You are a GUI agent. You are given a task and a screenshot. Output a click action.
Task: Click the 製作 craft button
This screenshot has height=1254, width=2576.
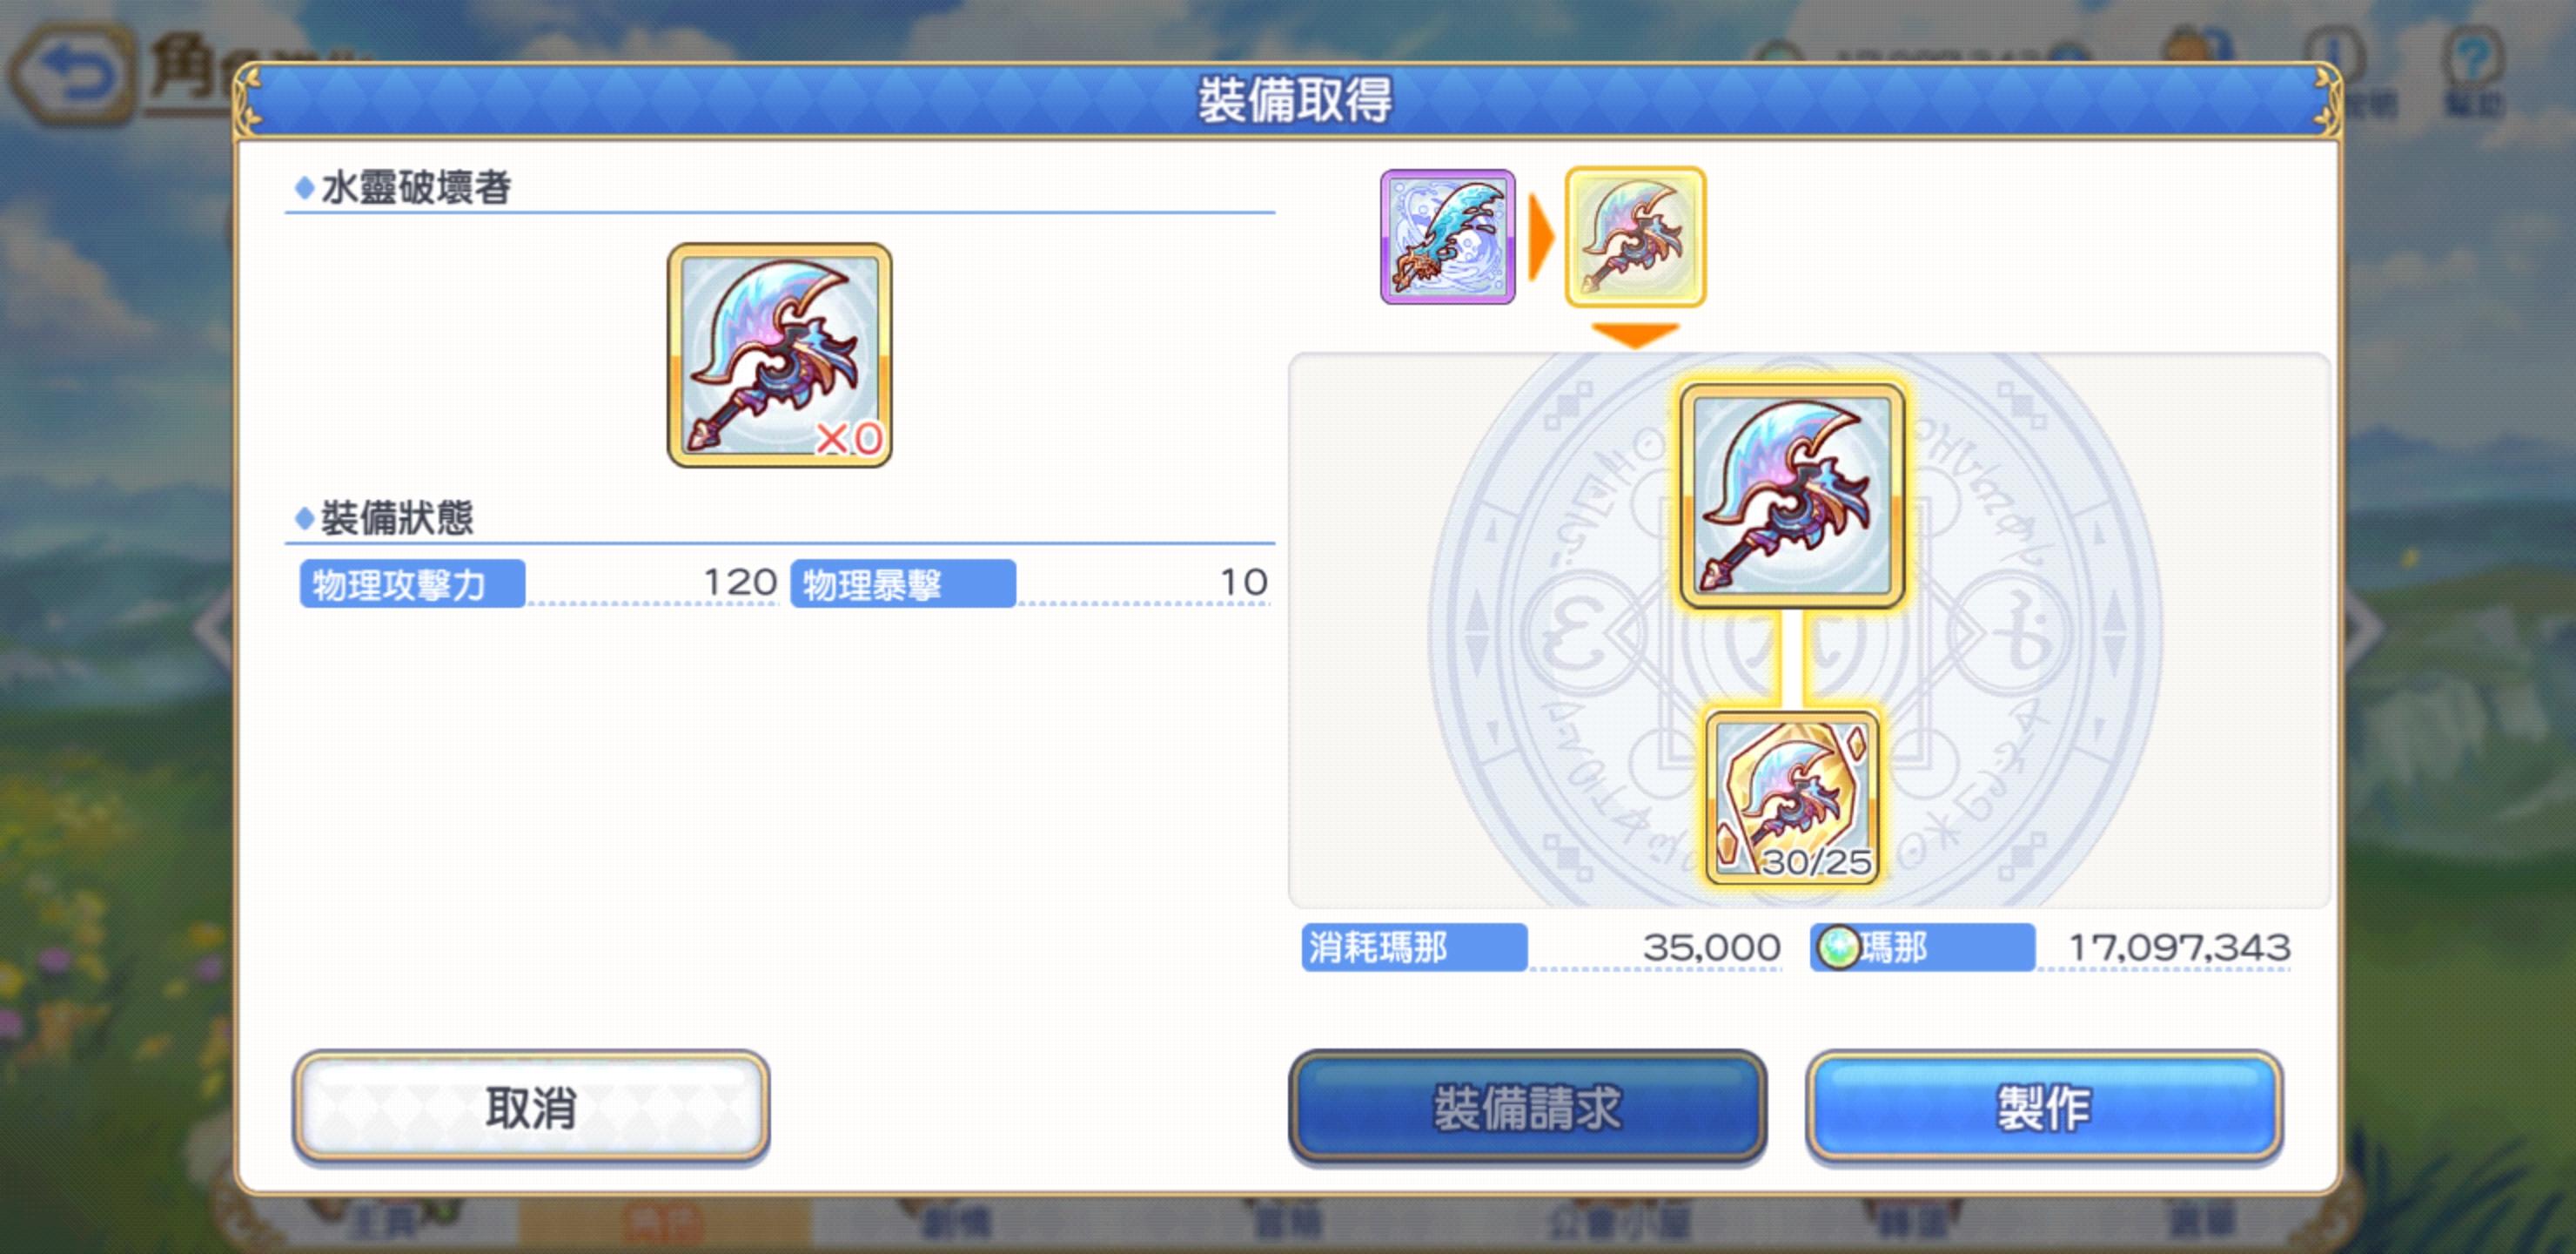pos(2043,1107)
